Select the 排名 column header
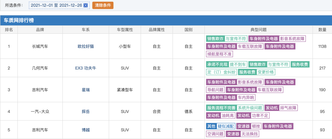This screenshot has height=139, width=332. (x=9, y=30)
